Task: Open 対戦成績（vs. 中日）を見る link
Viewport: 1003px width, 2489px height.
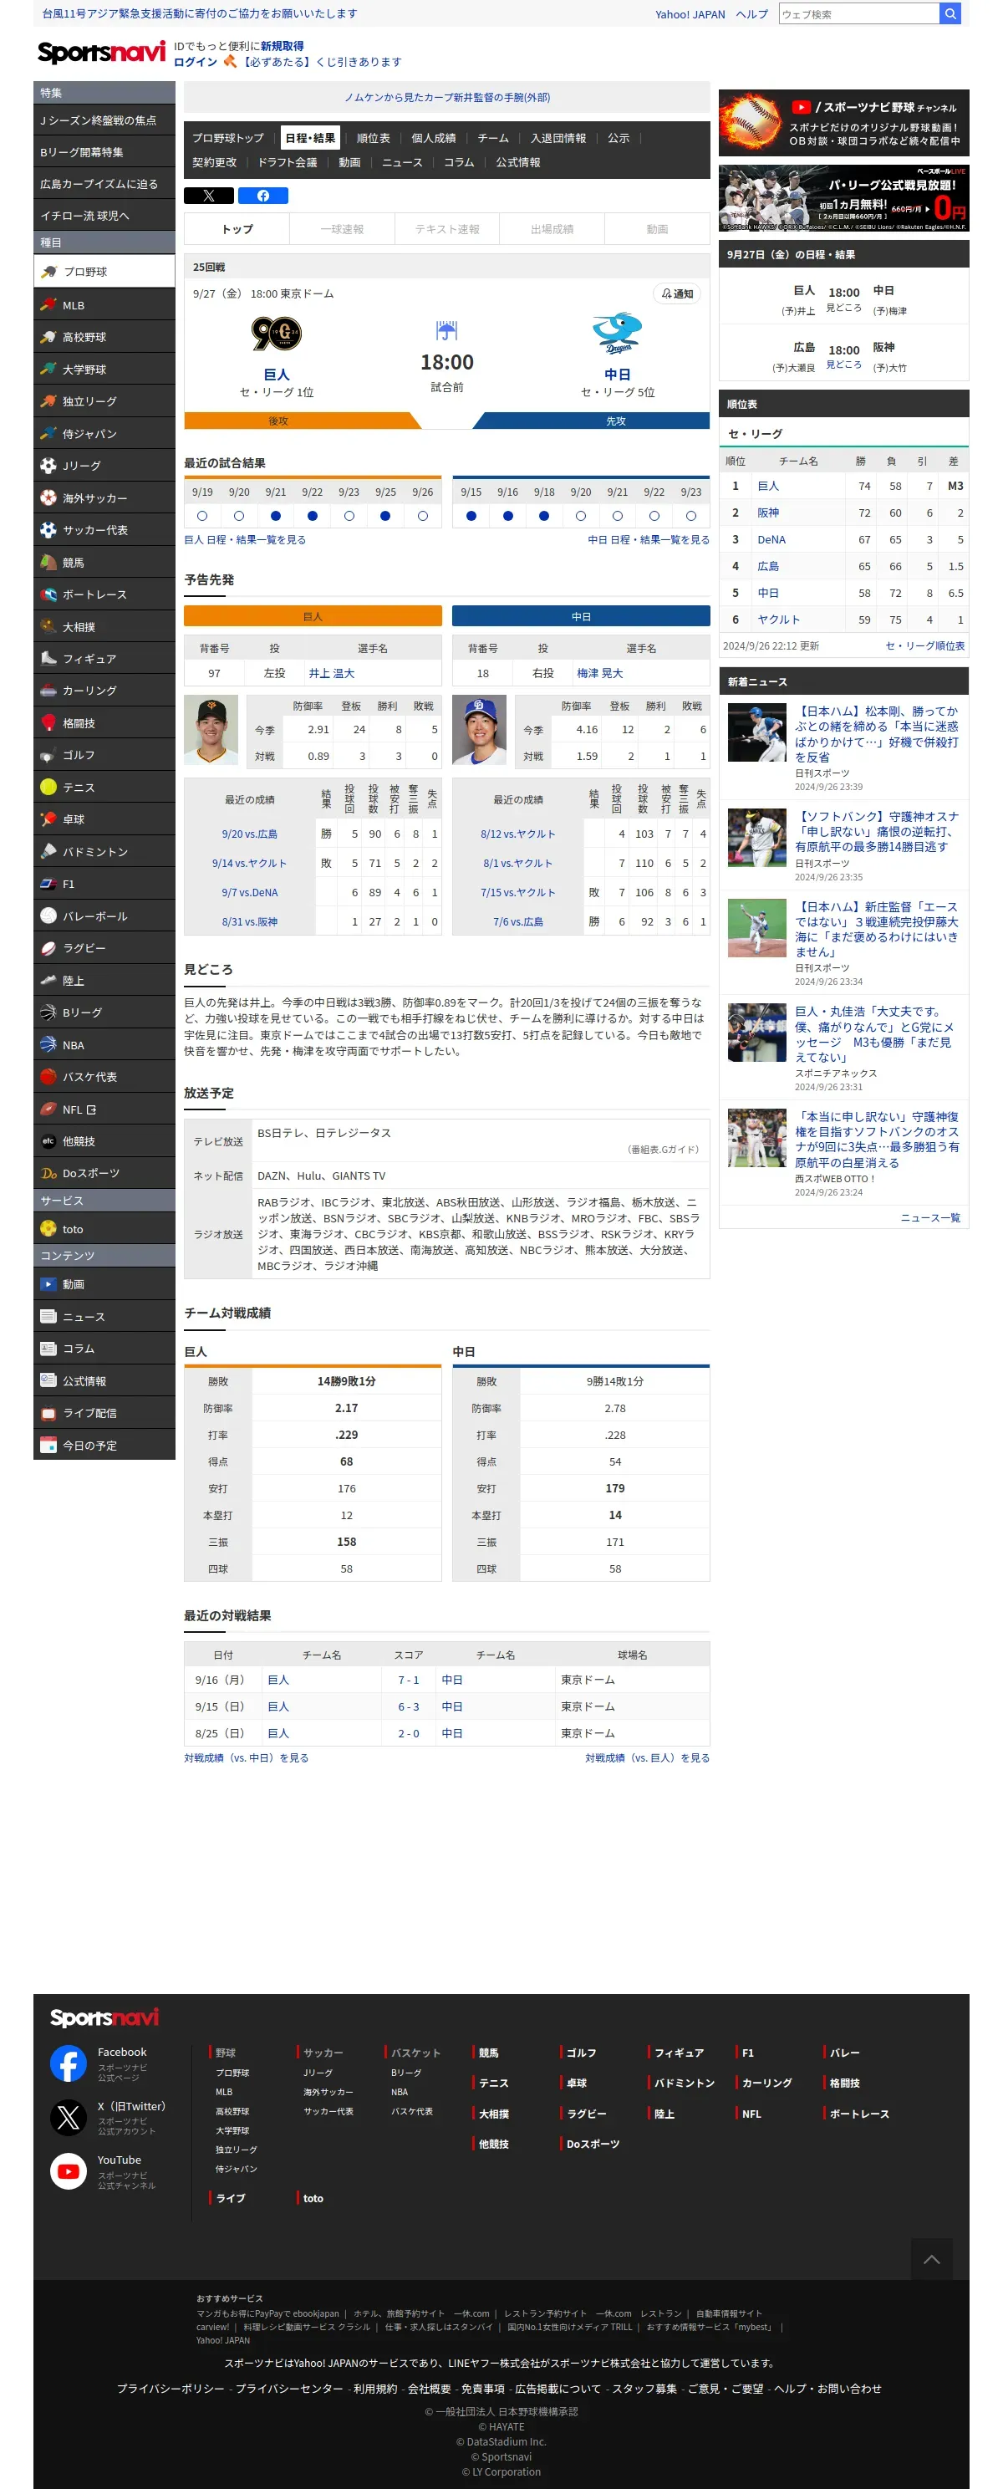Action: click(247, 1757)
